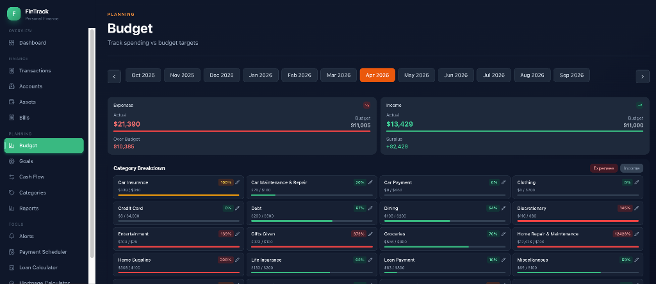Select the Jun 2026 month tab
Viewport: 656px width, 284px height.
pyautogui.click(x=456, y=75)
